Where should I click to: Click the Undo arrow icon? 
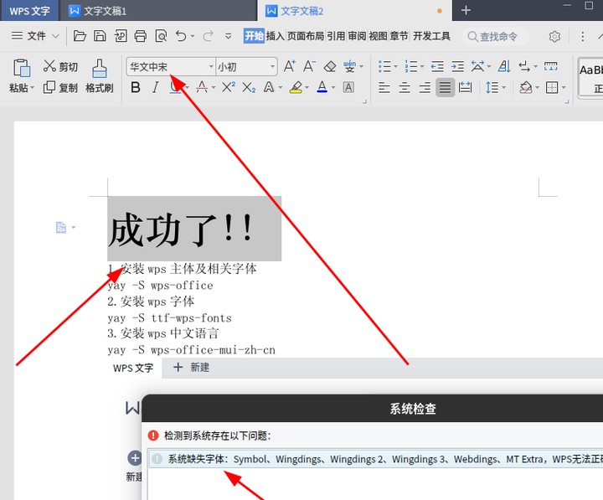181,36
